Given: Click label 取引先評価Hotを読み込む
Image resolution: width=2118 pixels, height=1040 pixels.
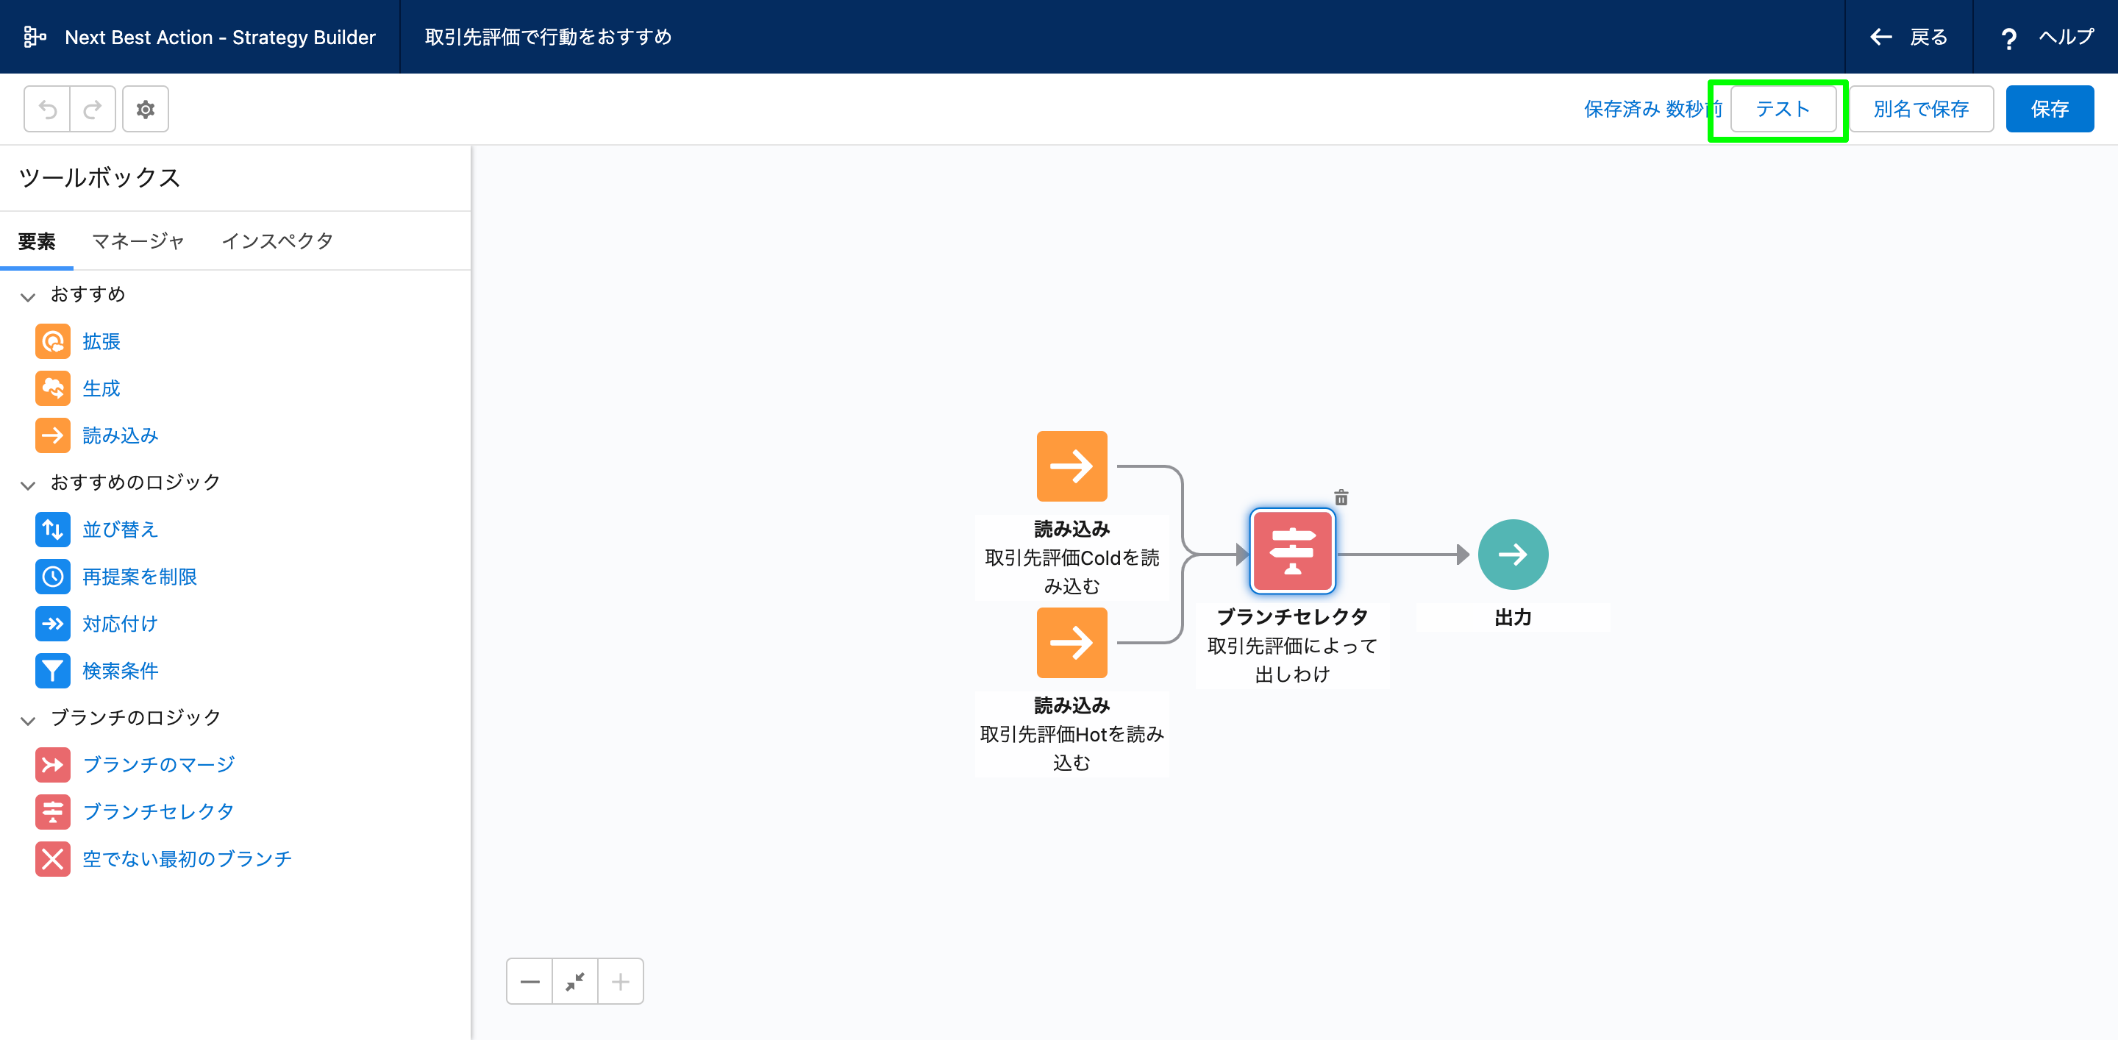Looking at the screenshot, I should pyautogui.click(x=1072, y=748).
